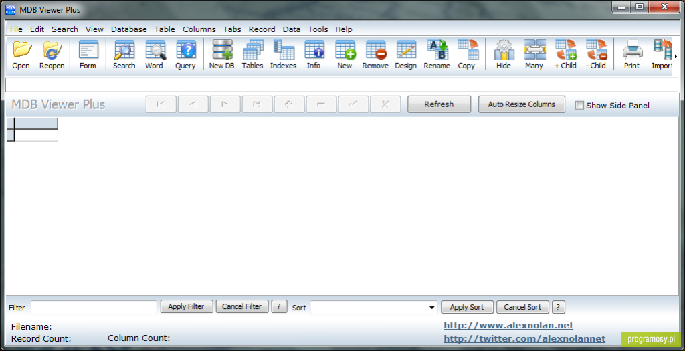685x351 pixels.
Task: Create a New DB
Action: pos(222,54)
